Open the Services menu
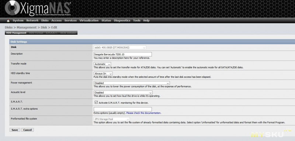Viewport: 295px width, 141px height. pos(70,21)
